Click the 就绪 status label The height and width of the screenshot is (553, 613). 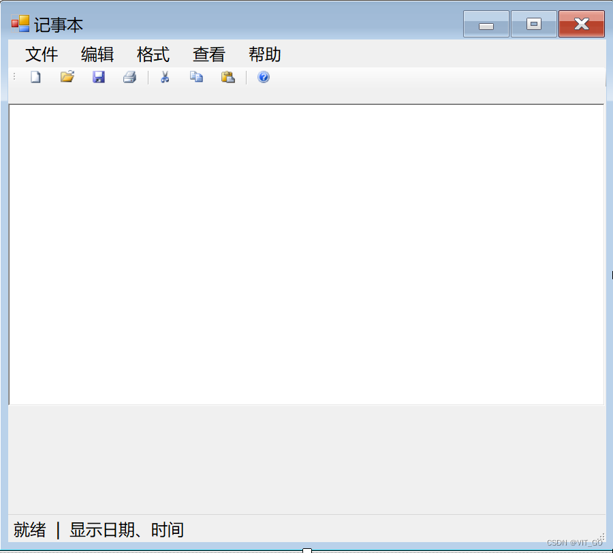tap(30, 530)
